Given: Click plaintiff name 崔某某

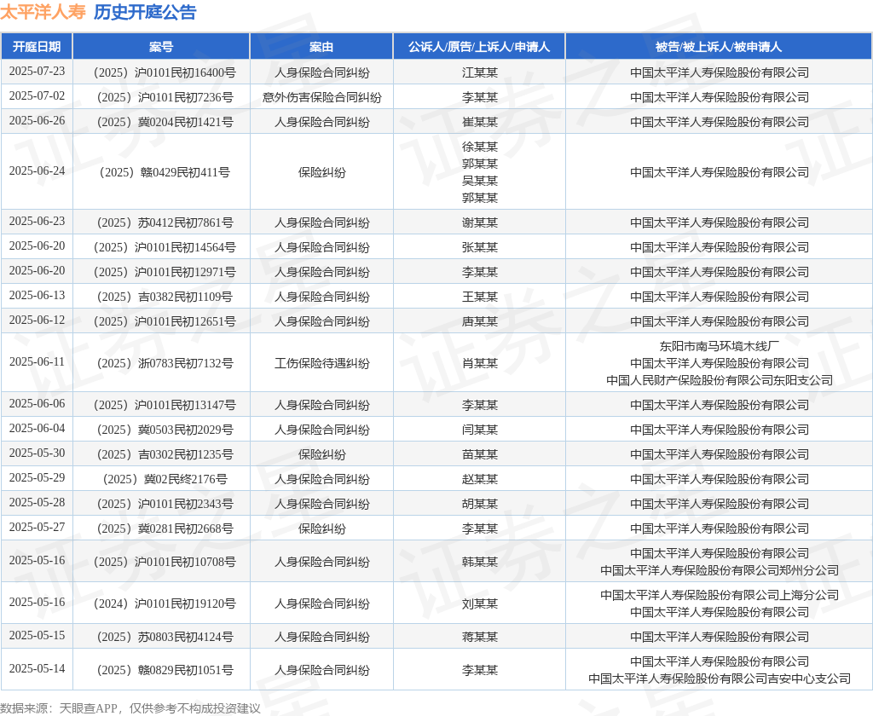Looking at the screenshot, I should tap(479, 122).
